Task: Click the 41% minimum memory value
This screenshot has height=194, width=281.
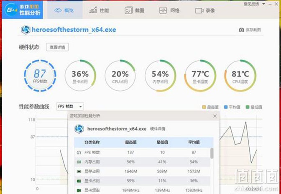Action: point(162,162)
